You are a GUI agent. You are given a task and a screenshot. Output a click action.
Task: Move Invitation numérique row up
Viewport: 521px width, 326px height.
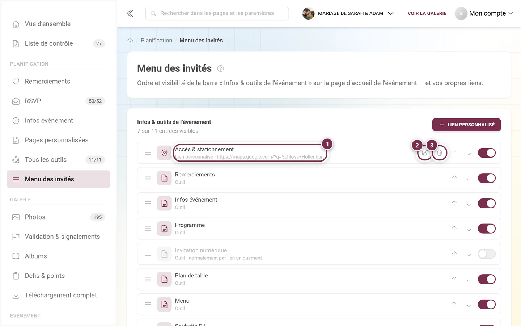(x=454, y=254)
